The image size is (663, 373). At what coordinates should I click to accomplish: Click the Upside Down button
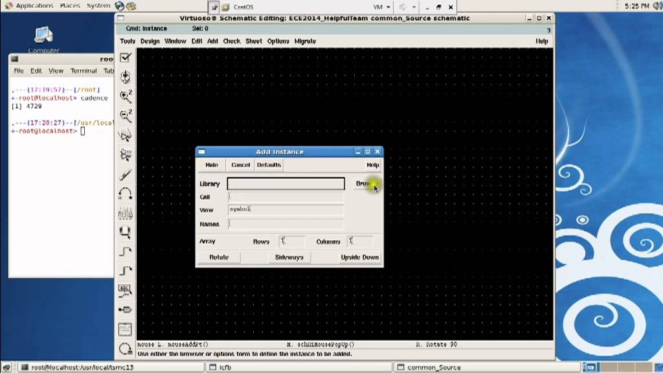(360, 257)
